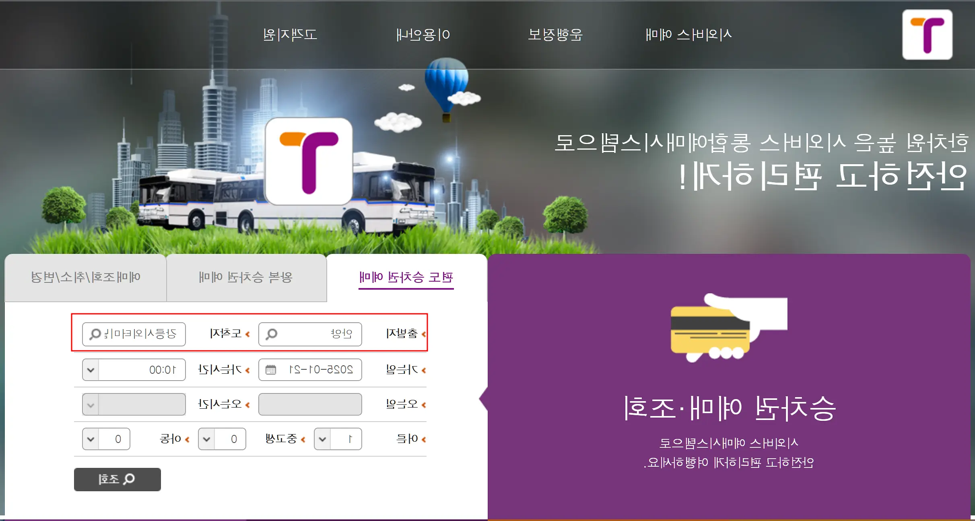Click the arrival terminal search magnifier icon
Image resolution: width=975 pixels, height=521 pixels.
[x=95, y=334]
